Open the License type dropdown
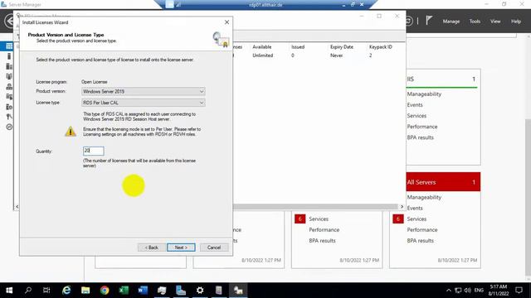 tap(144, 103)
